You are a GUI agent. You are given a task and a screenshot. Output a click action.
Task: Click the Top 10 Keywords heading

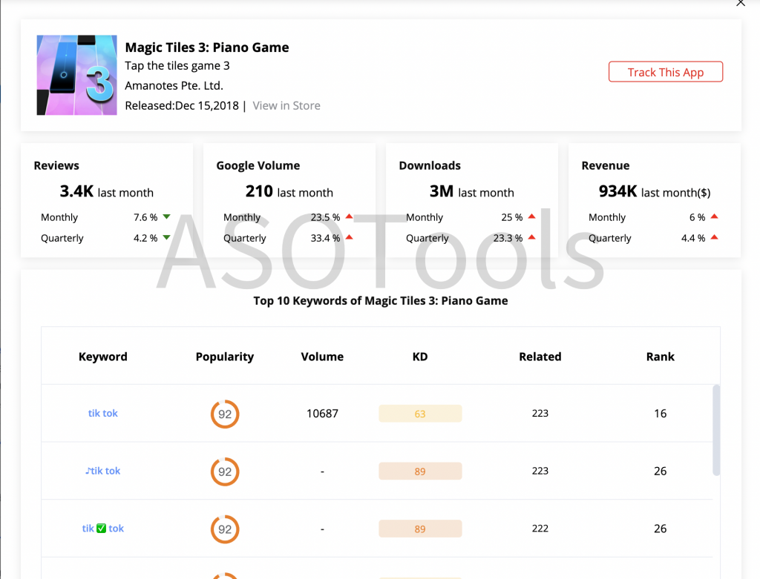[381, 301]
